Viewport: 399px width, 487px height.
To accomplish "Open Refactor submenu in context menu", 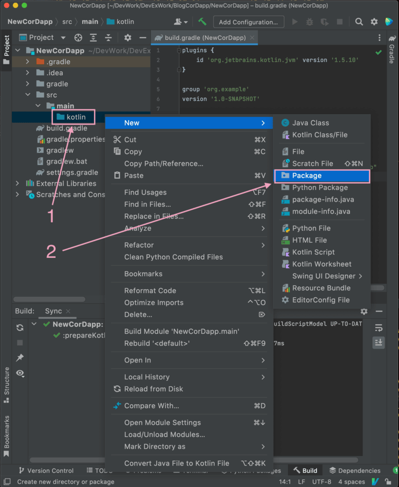I will [x=189, y=245].
